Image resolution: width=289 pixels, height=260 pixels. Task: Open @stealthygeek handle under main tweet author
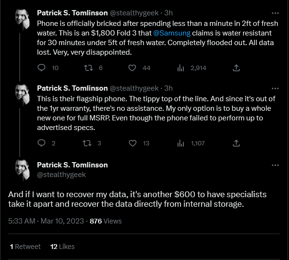pyautogui.click(x=61, y=175)
